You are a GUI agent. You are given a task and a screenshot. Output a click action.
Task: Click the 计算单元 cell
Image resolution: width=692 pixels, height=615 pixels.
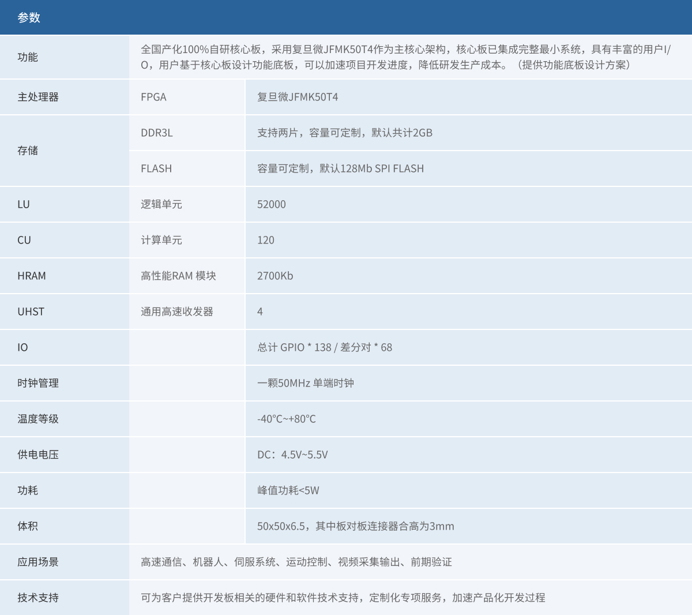[x=161, y=240]
